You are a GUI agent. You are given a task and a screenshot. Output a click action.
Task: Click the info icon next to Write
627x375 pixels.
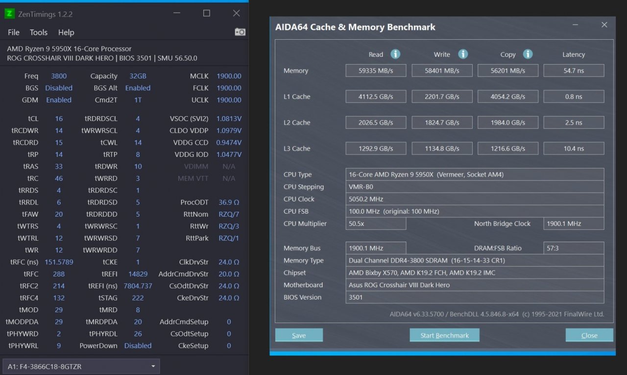click(x=463, y=54)
